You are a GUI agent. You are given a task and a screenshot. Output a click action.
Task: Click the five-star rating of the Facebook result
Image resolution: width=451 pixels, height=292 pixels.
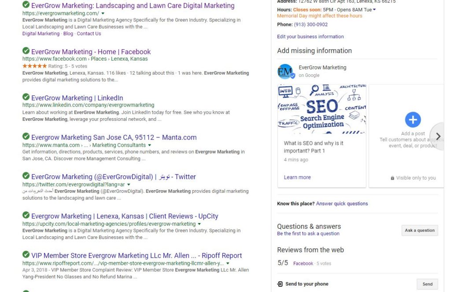(34, 66)
